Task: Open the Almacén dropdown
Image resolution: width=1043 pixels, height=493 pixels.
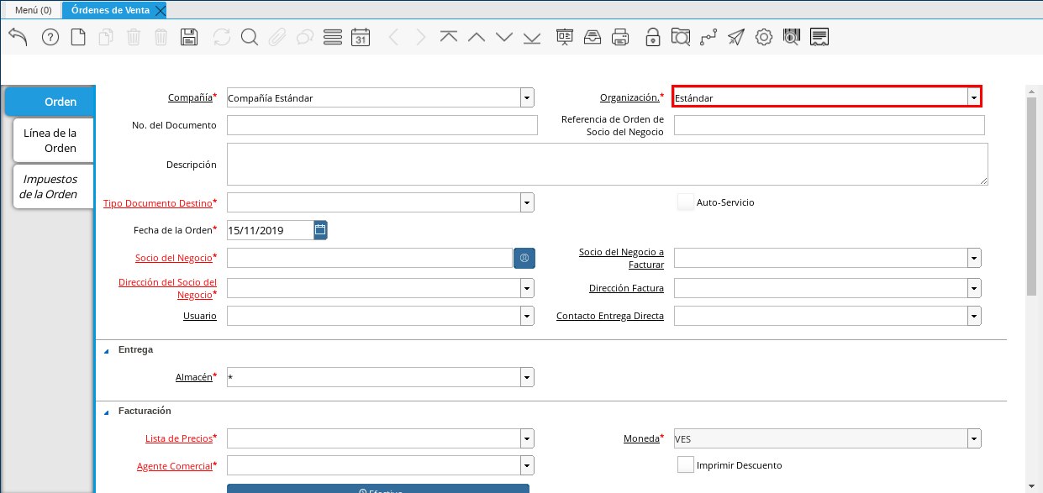Action: coord(527,377)
